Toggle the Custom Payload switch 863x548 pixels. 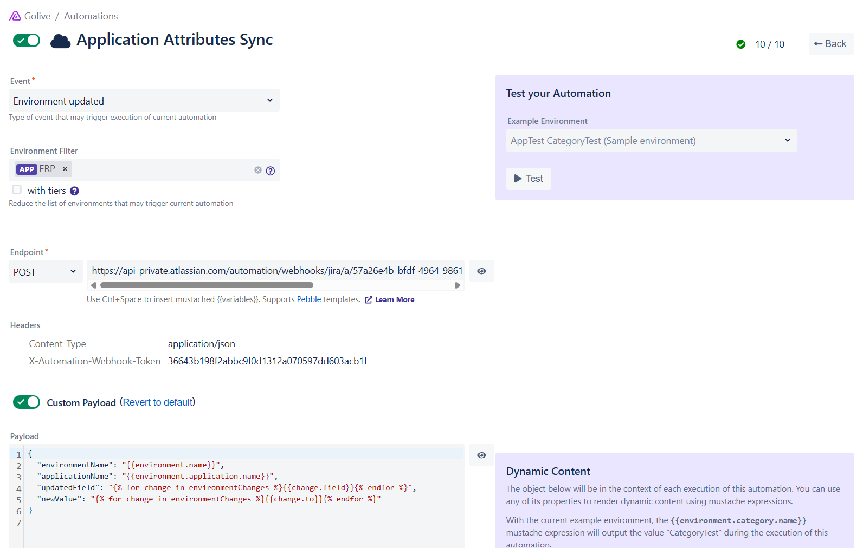27,402
